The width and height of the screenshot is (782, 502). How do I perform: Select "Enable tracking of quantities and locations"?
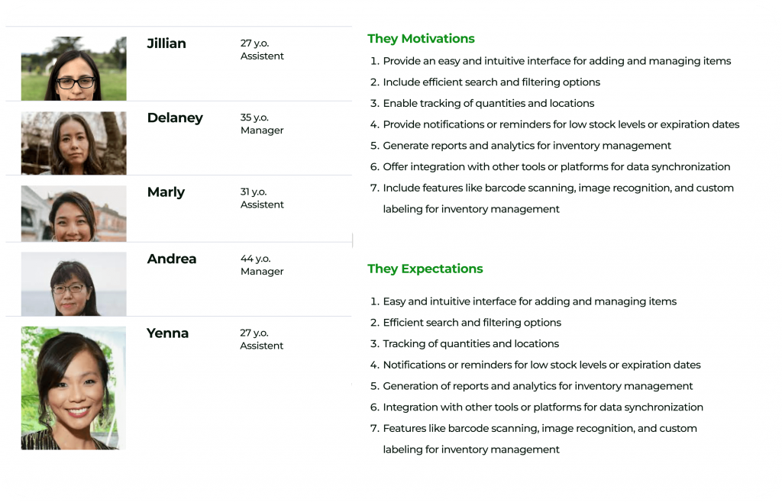488,104
